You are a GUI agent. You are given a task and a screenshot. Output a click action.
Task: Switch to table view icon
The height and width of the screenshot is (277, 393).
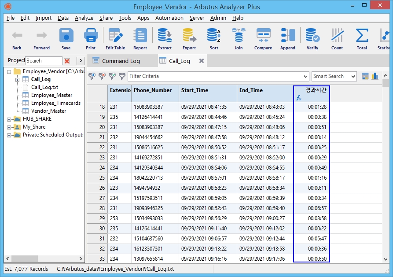365,76
